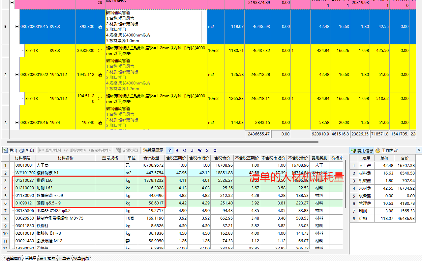This screenshot has width=422, height=261.
Task: Click the 型号规格 column header
Action: (x=110, y=158)
